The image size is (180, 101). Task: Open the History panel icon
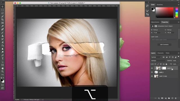coord(147,6)
